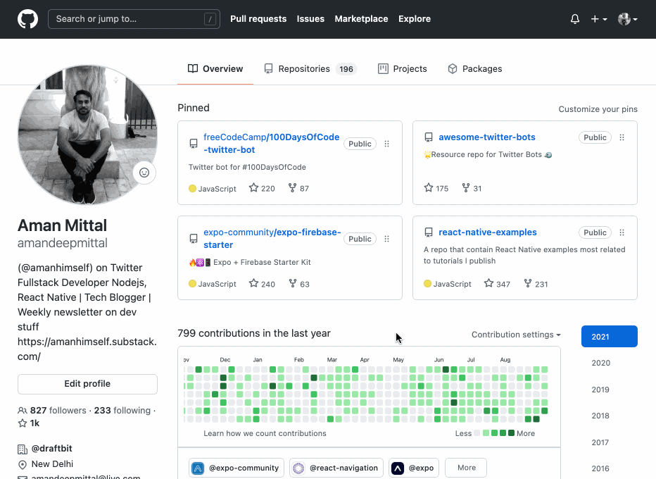Image resolution: width=656 pixels, height=479 pixels.
Task: Open Marketplace from the header
Action: (361, 19)
